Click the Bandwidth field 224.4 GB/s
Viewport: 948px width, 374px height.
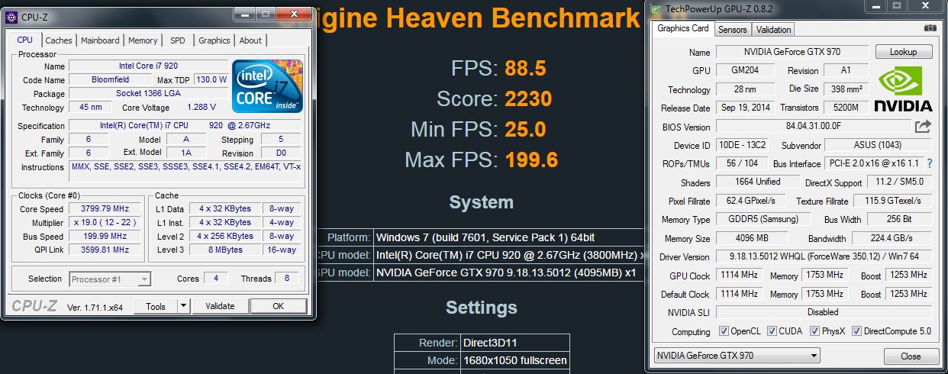(892, 239)
